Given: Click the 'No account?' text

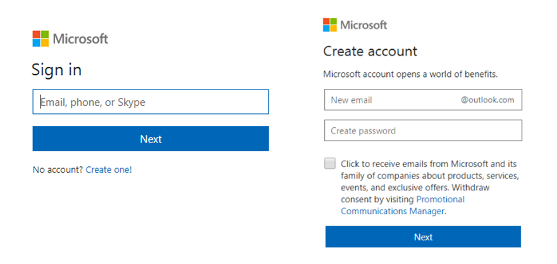Looking at the screenshot, I should 58,170.
